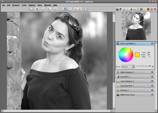158x113 pixels.
Task: Toggle the Gaussian Blur 1 tool checkbox
Action: coord(146,86)
